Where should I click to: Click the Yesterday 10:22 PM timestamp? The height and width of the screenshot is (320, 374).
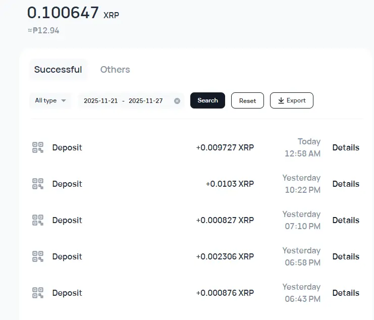coord(301,184)
